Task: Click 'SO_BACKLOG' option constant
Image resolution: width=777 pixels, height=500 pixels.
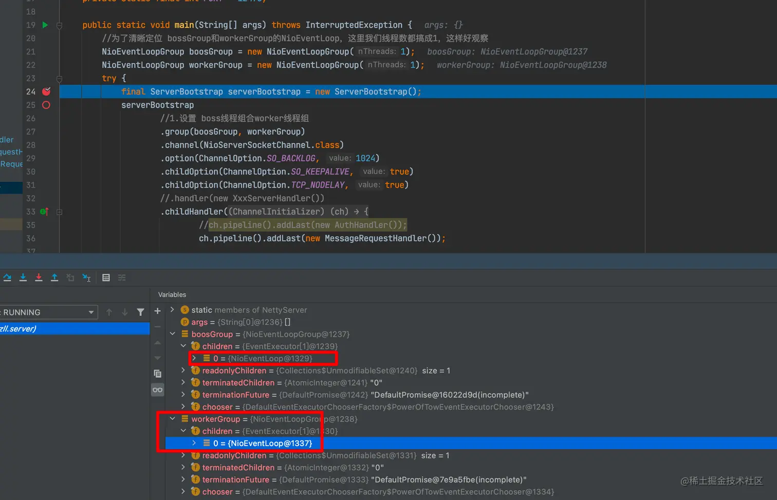Action: pyautogui.click(x=291, y=158)
